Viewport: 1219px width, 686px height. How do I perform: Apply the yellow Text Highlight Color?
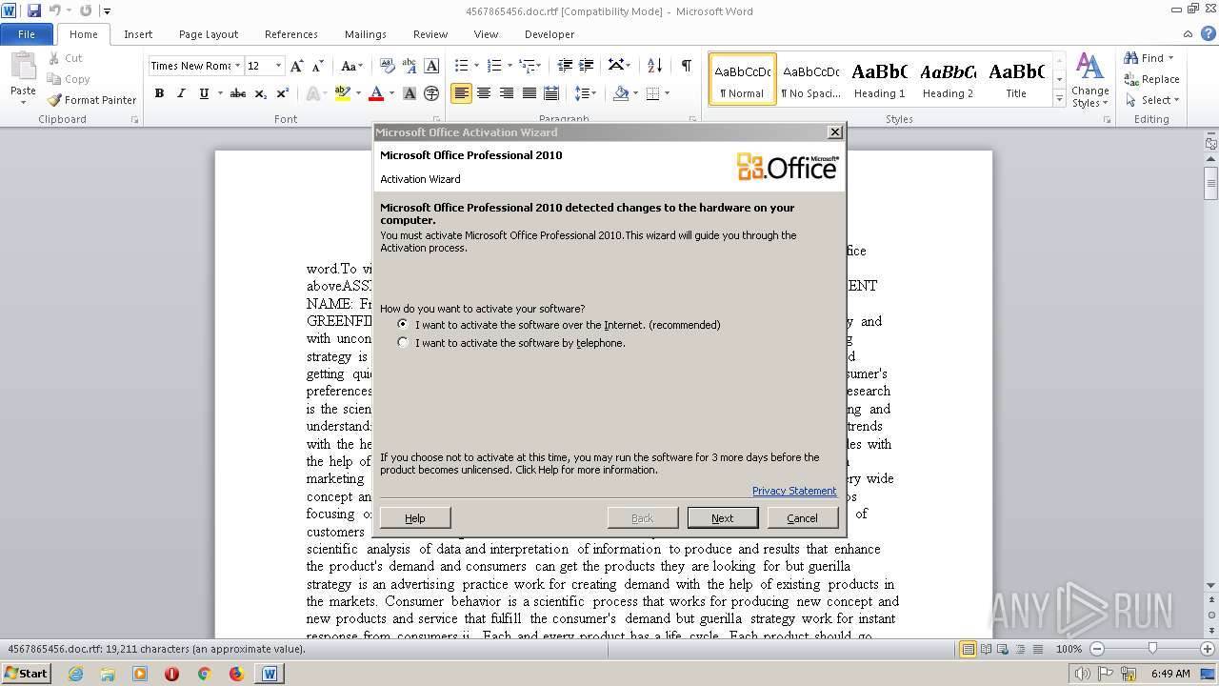coord(343,93)
